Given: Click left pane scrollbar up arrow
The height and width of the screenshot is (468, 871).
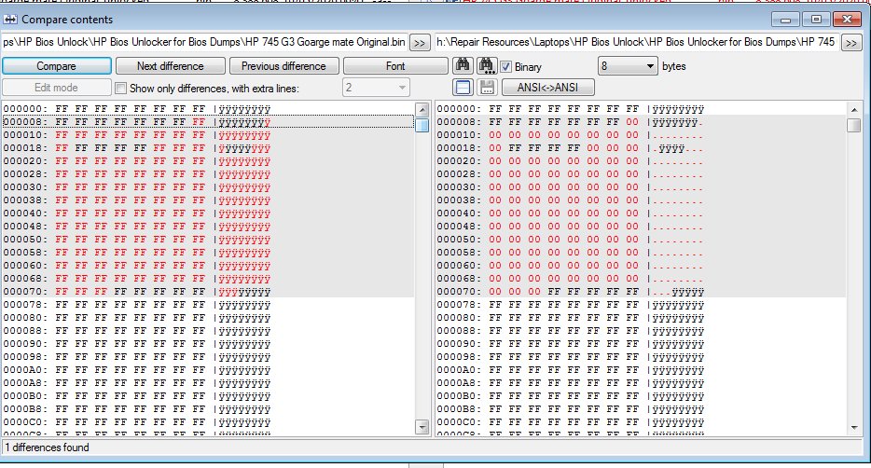Looking at the screenshot, I should point(422,109).
